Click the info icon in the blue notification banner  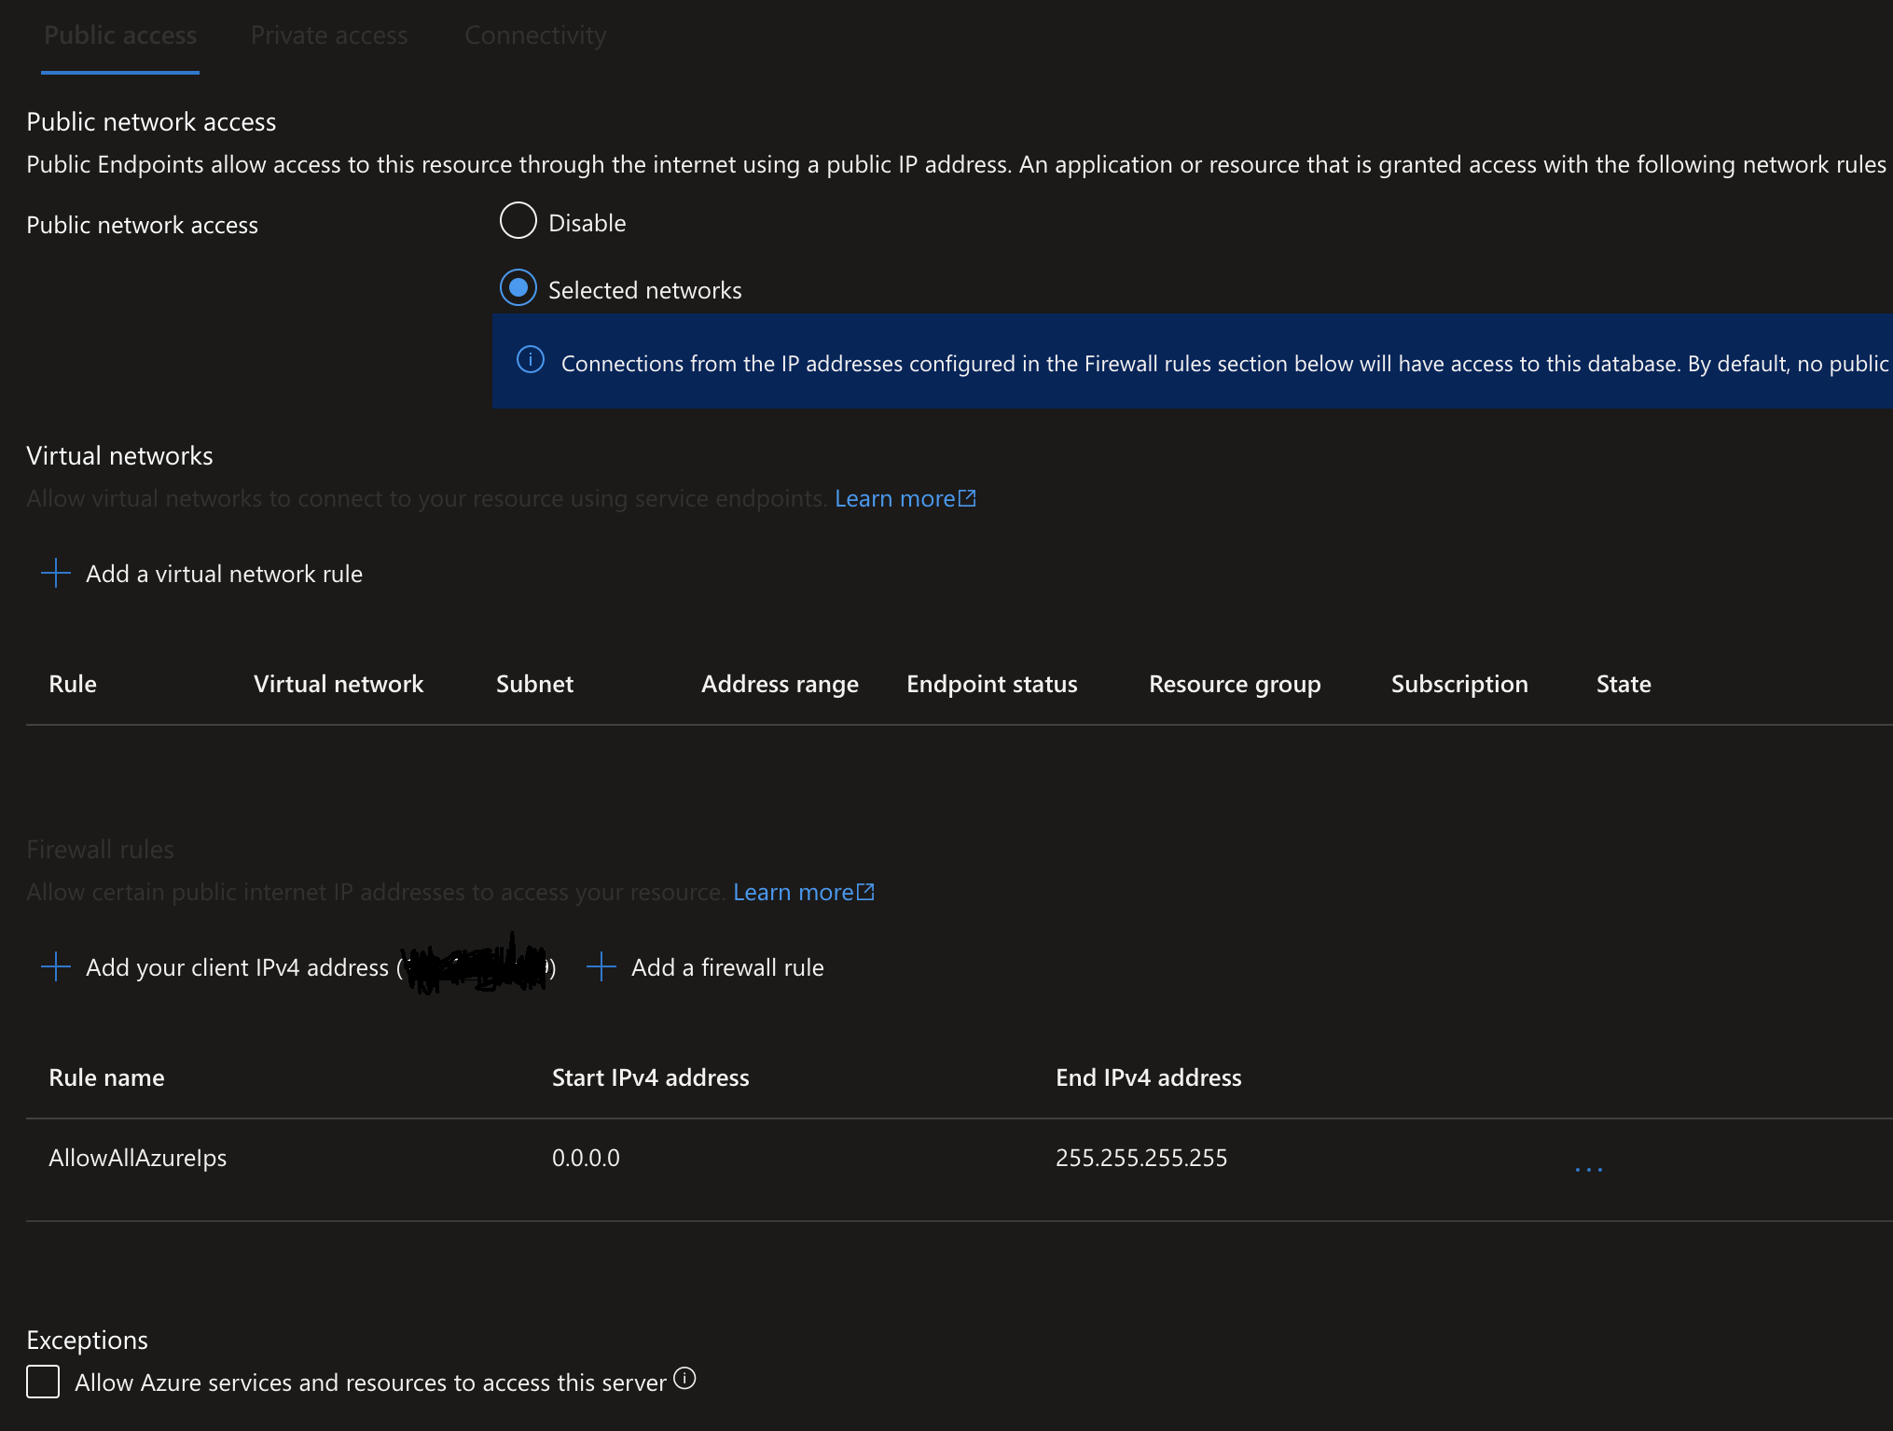tap(531, 361)
